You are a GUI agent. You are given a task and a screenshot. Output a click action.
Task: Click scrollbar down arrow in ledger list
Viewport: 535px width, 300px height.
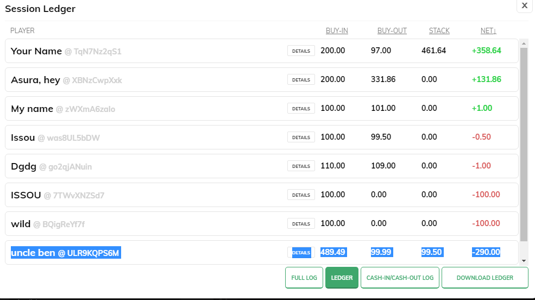[524, 261]
